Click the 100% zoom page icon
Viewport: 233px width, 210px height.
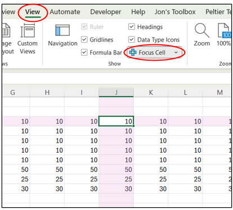tap(224, 30)
